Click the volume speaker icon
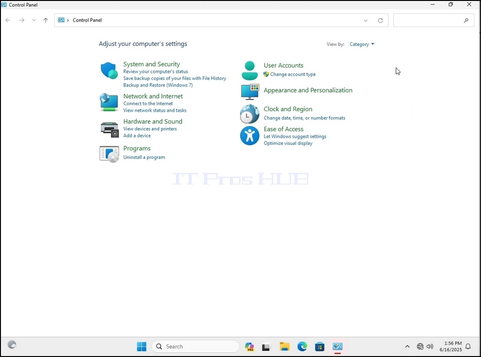This screenshot has height=357, width=481. click(430, 347)
